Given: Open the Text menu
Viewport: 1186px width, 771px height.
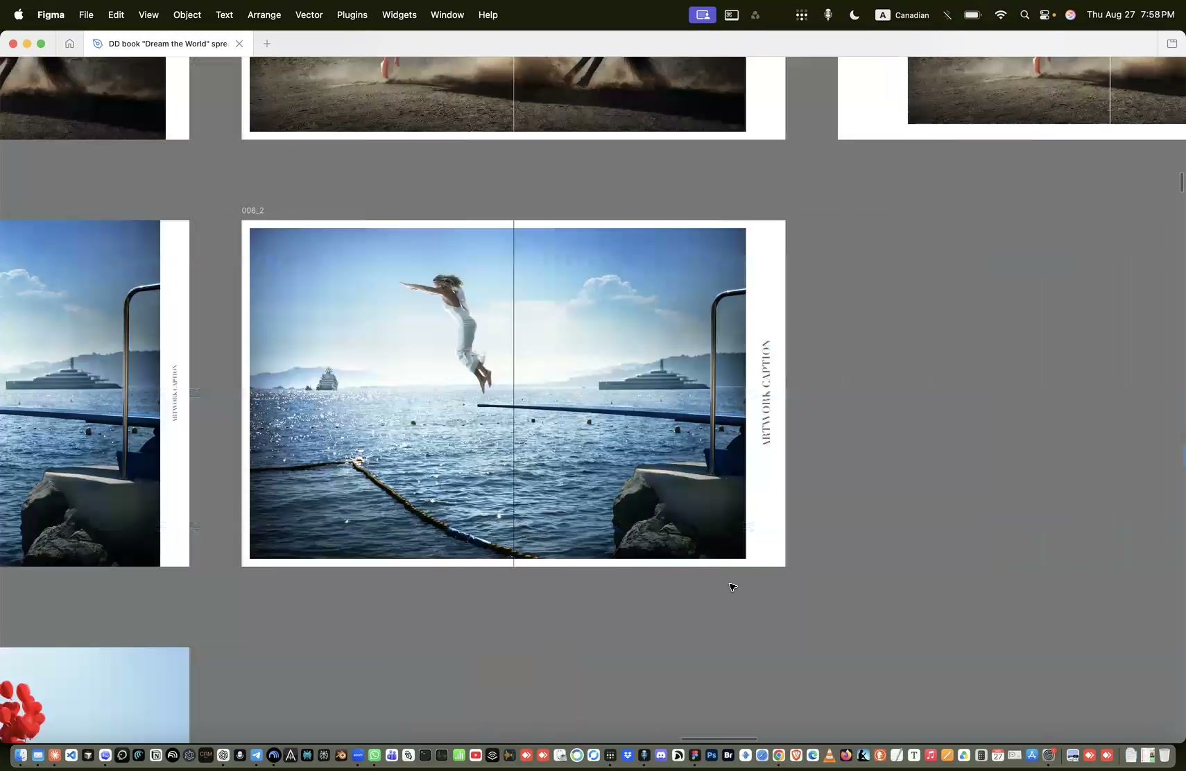Looking at the screenshot, I should tap(224, 15).
